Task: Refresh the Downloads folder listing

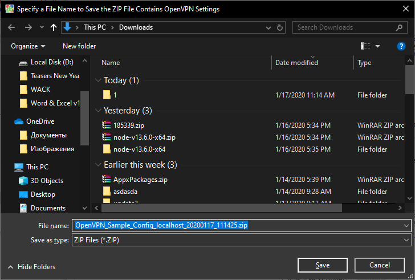Action: coord(279,27)
